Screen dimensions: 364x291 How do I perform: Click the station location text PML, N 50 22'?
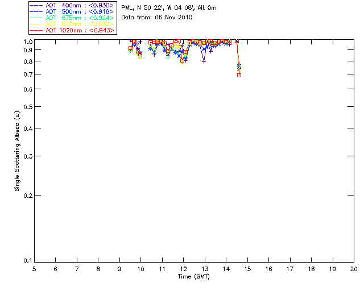(x=168, y=8)
